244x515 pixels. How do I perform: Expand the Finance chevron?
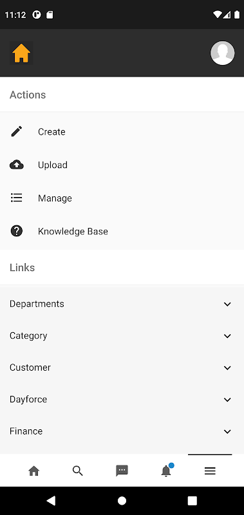coord(227,431)
